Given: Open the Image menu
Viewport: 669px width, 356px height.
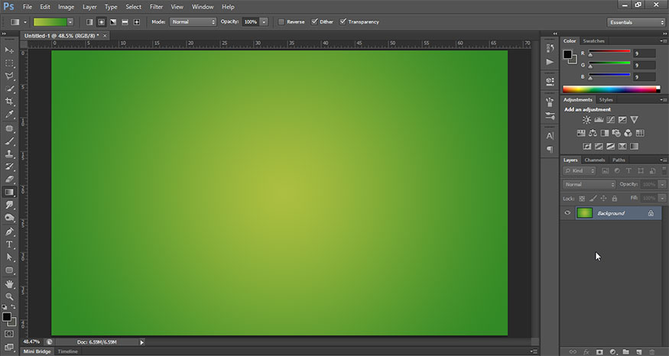Looking at the screenshot, I should point(66,7).
